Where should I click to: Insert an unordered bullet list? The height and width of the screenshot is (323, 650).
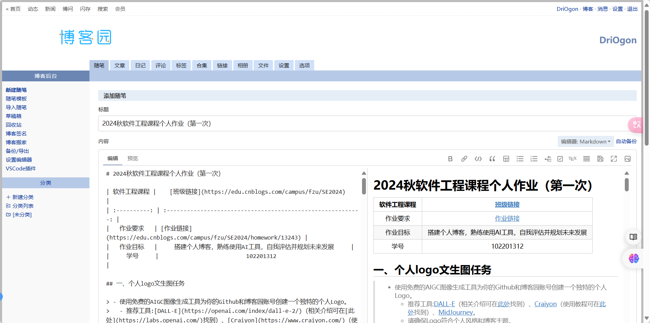tap(520, 159)
